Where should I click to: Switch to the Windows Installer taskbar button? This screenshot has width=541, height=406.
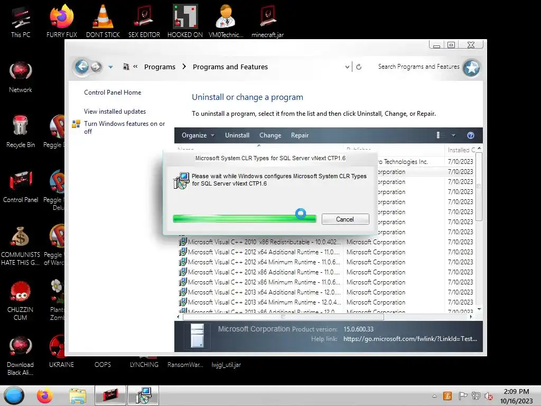click(x=143, y=395)
